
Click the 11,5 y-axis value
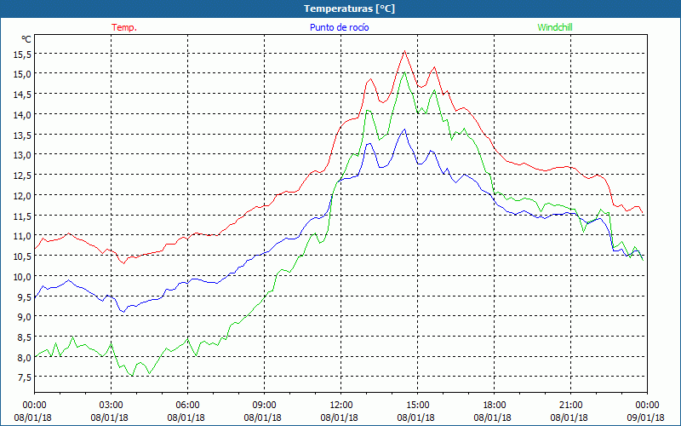pyautogui.click(x=23, y=216)
